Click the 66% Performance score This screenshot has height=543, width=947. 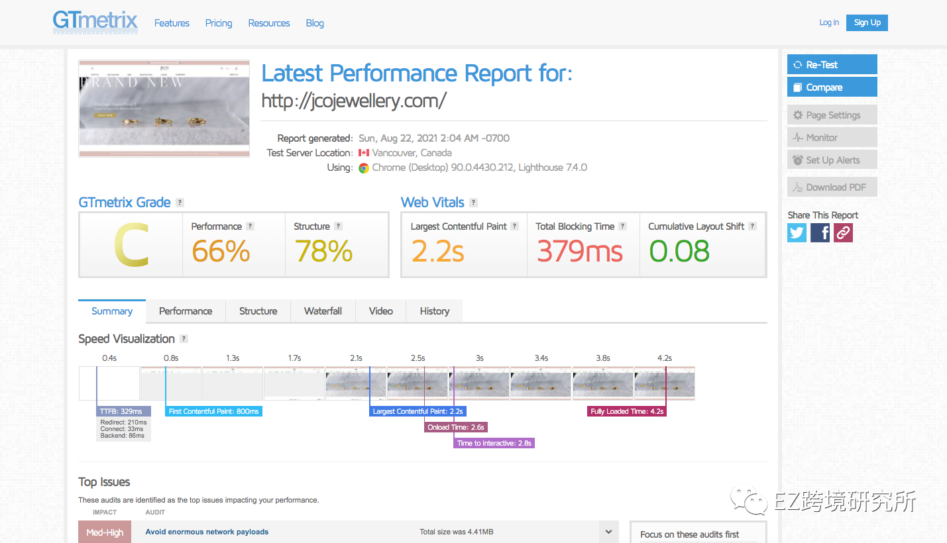coord(221,252)
